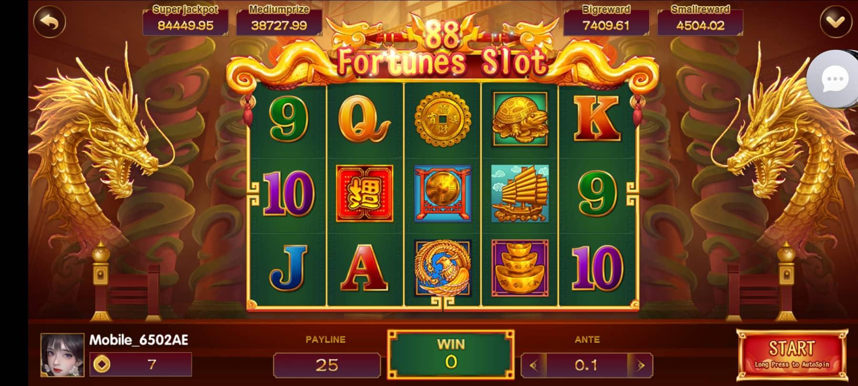Tap the Super jackpot amount panel
This screenshot has height=386, width=858.
[x=185, y=20]
